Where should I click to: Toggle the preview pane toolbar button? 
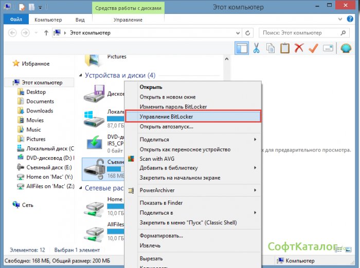[241, 48]
